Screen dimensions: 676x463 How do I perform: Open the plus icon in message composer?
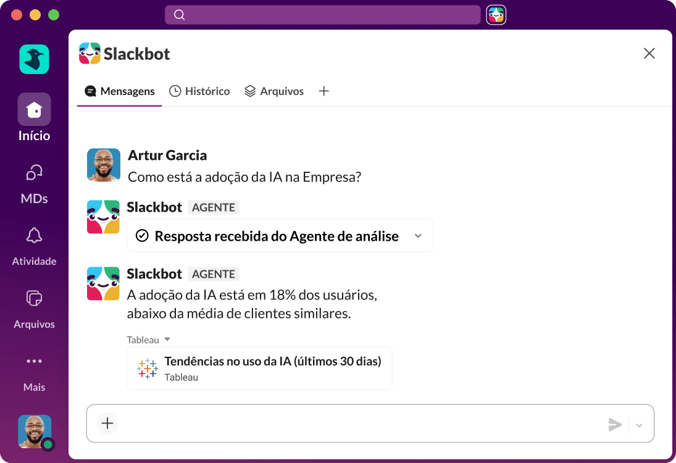pyautogui.click(x=107, y=423)
